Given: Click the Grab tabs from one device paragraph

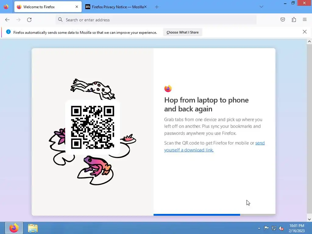Looking at the screenshot, I should 213,126.
